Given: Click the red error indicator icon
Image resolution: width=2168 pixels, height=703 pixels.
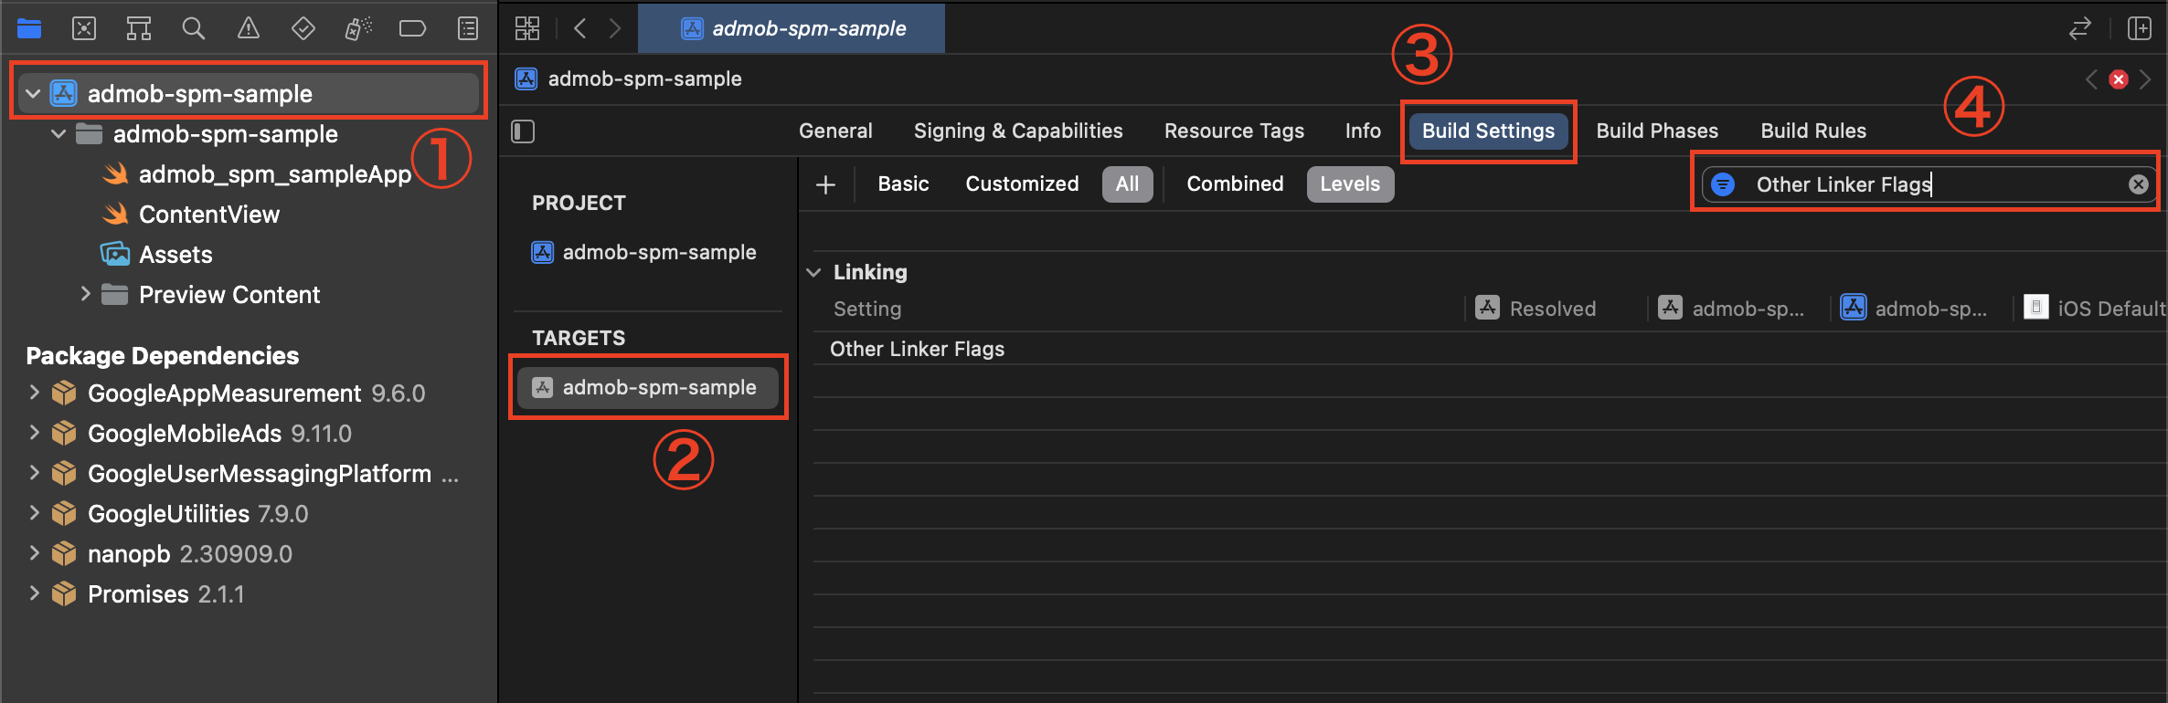Looking at the screenshot, I should tap(2119, 79).
